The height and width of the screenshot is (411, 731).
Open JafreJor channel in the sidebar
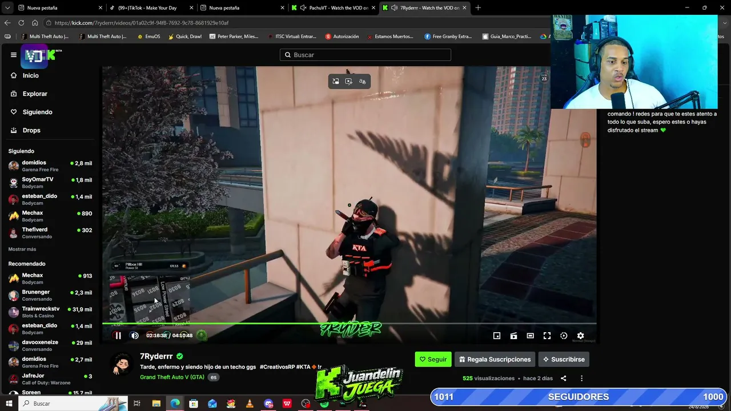[x=50, y=379]
